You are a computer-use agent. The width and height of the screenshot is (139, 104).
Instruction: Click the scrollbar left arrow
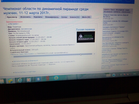12,57
